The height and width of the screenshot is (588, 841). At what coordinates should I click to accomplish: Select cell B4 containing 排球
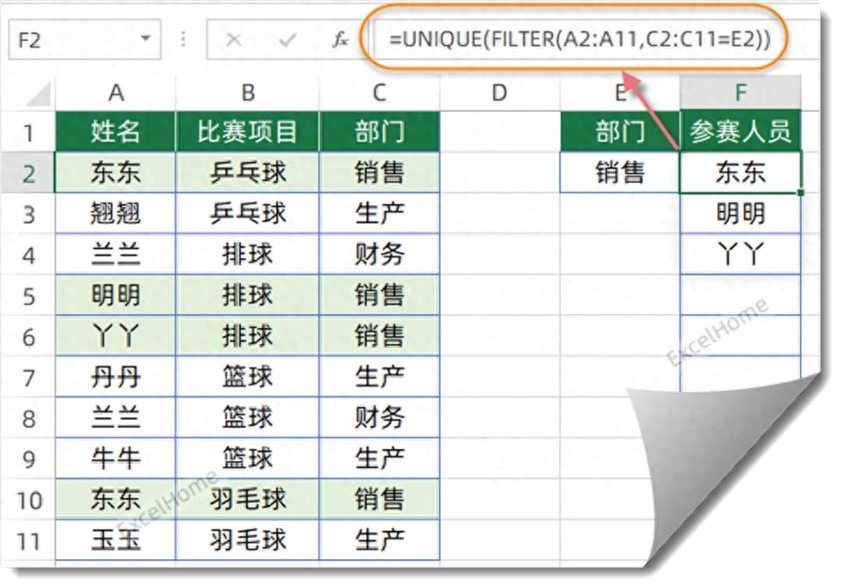(x=247, y=255)
